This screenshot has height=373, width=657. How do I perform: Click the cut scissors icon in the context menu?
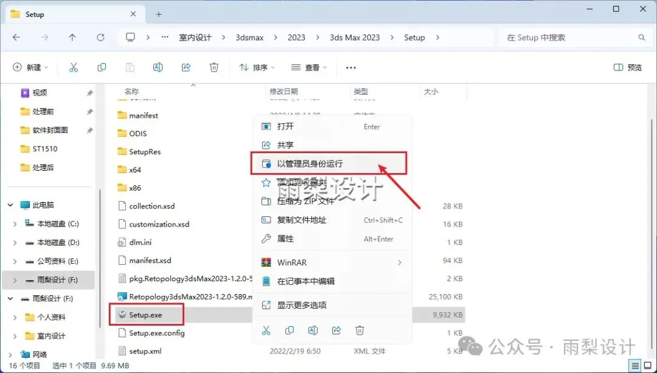(x=266, y=330)
